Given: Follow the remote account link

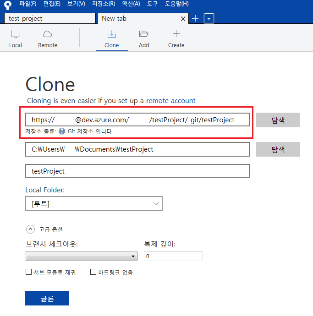Looking at the screenshot, I should point(171,101).
